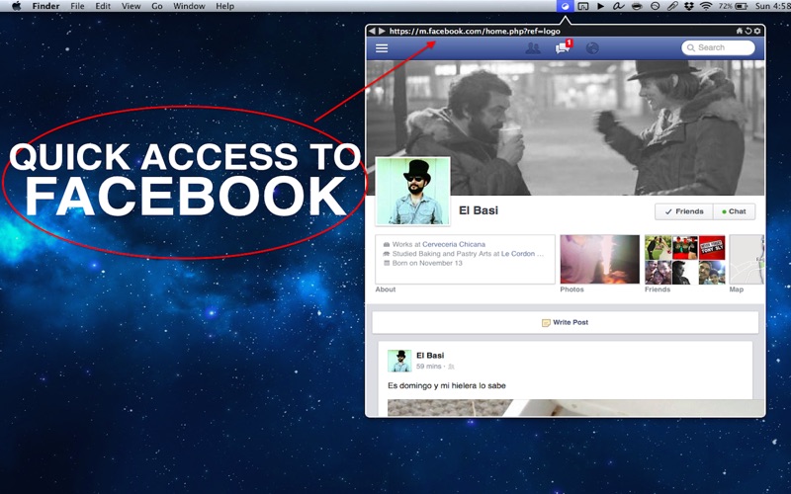Image resolution: width=791 pixels, height=494 pixels.
Task: Open the Go menu
Action: pyautogui.click(x=157, y=6)
